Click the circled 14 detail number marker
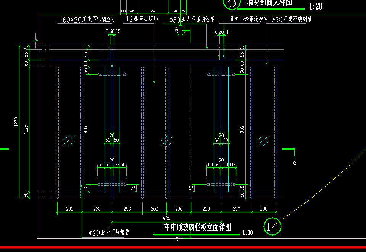 (272, 226)
